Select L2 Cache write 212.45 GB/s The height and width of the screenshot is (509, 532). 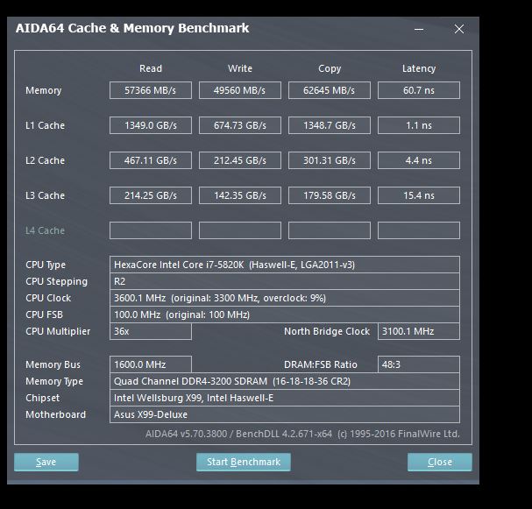[240, 160]
